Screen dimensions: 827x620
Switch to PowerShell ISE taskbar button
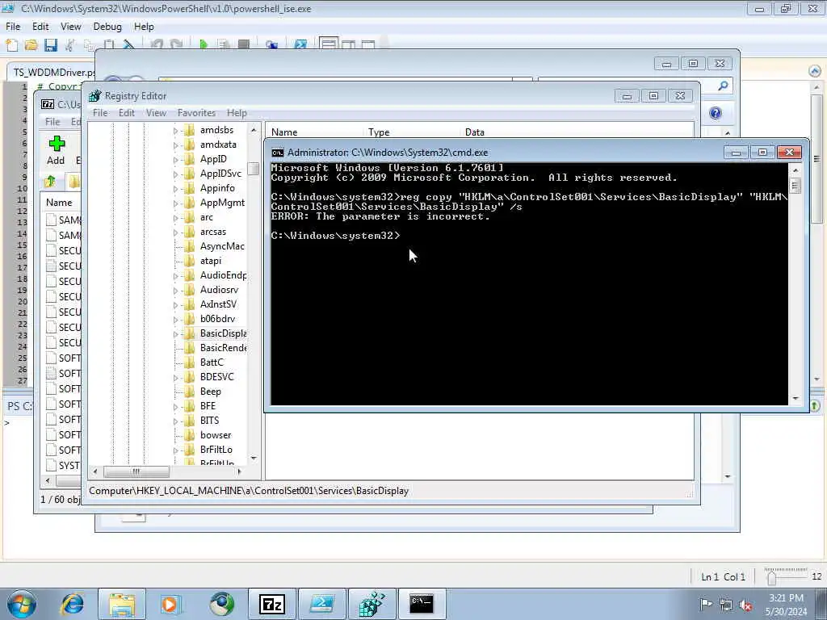click(x=321, y=604)
